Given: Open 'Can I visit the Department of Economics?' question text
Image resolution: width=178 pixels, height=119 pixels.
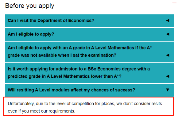Looking at the screenshot, I should [51, 21].
